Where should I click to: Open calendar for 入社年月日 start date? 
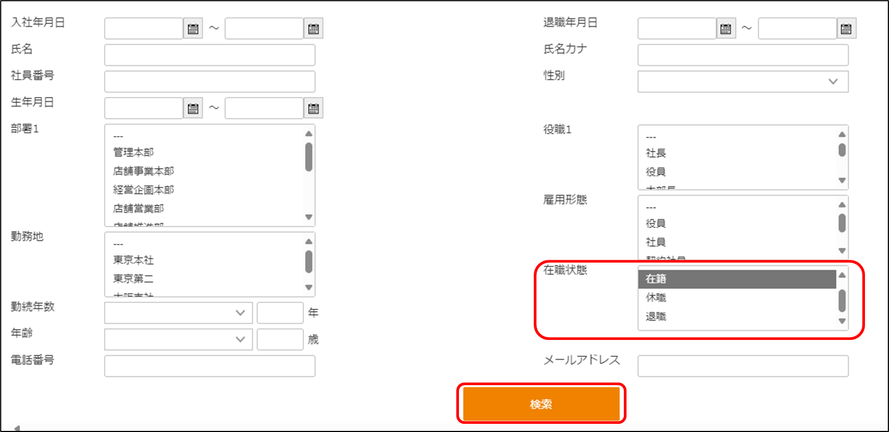pyautogui.click(x=193, y=29)
